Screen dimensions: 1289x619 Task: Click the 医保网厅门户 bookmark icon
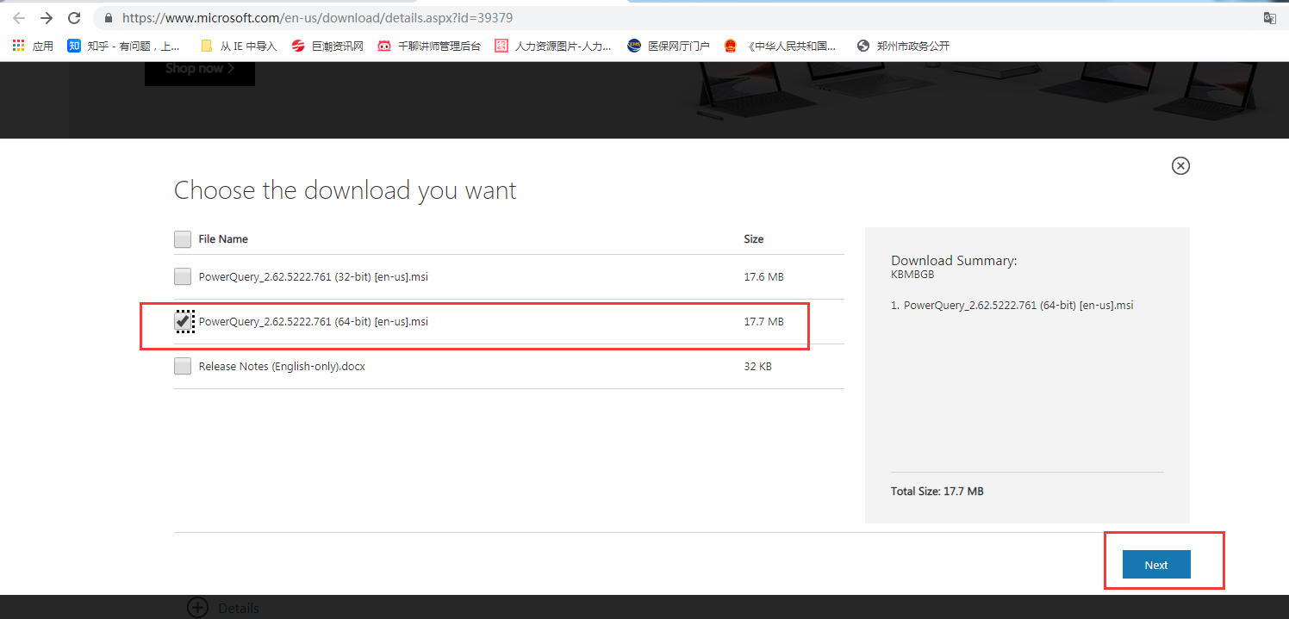click(x=634, y=46)
